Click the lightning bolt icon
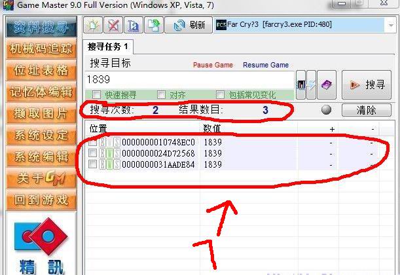This screenshot has width=400, height=275. [311, 84]
